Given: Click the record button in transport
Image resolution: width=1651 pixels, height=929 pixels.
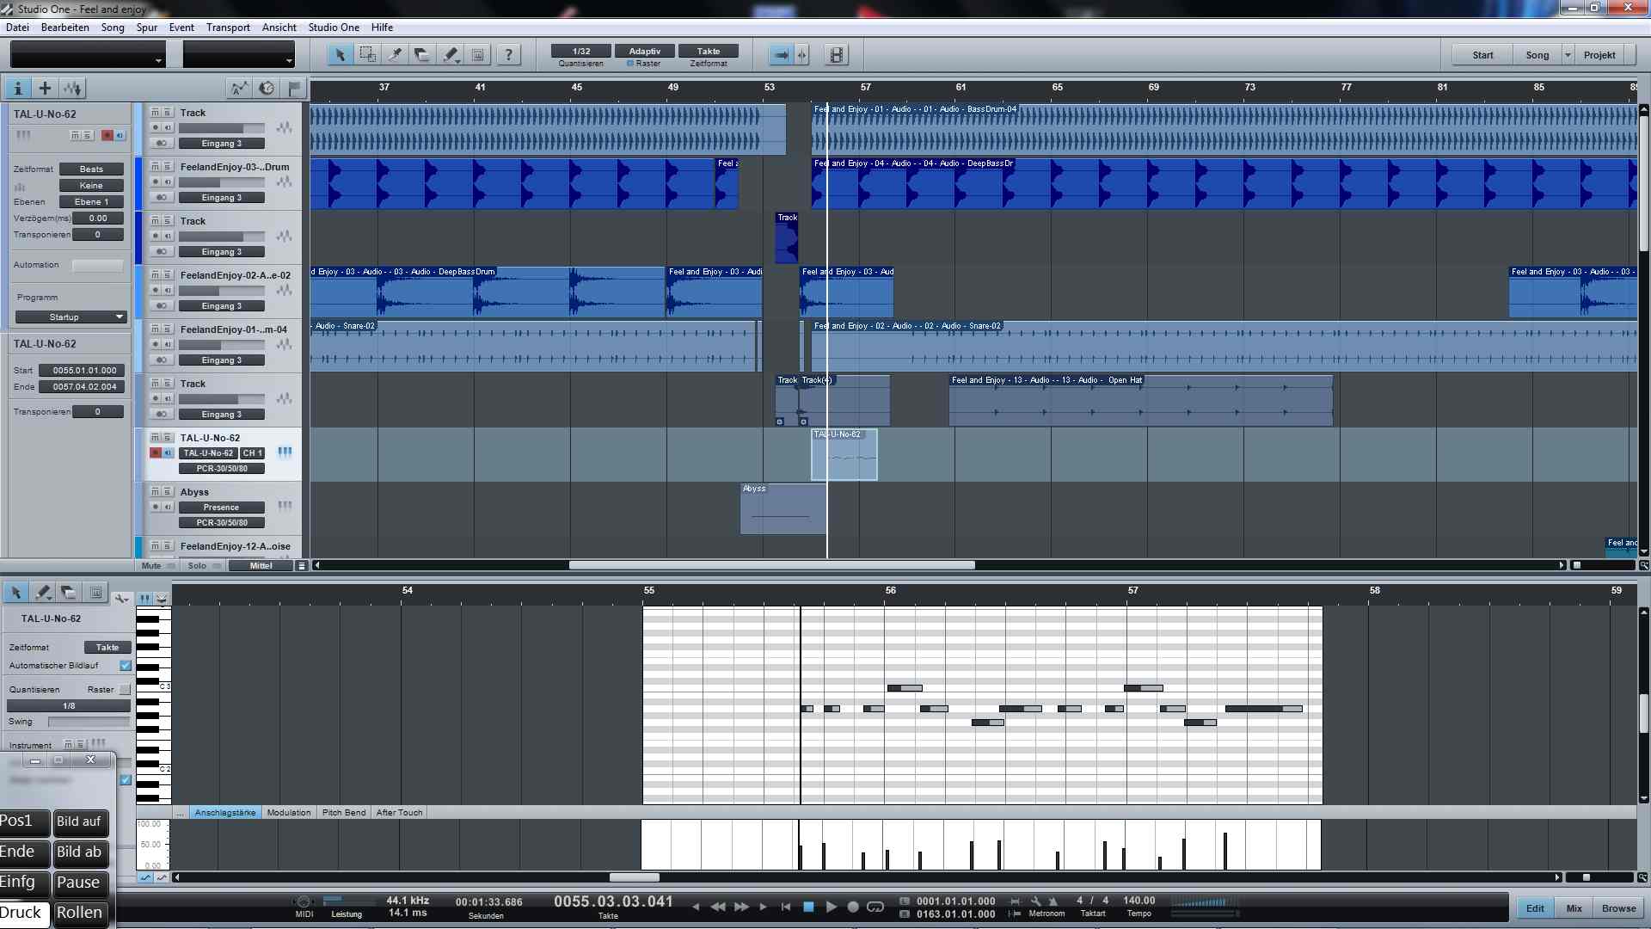Looking at the screenshot, I should [853, 907].
